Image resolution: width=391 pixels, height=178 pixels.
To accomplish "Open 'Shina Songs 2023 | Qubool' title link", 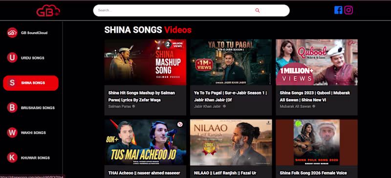I will 315,97.
